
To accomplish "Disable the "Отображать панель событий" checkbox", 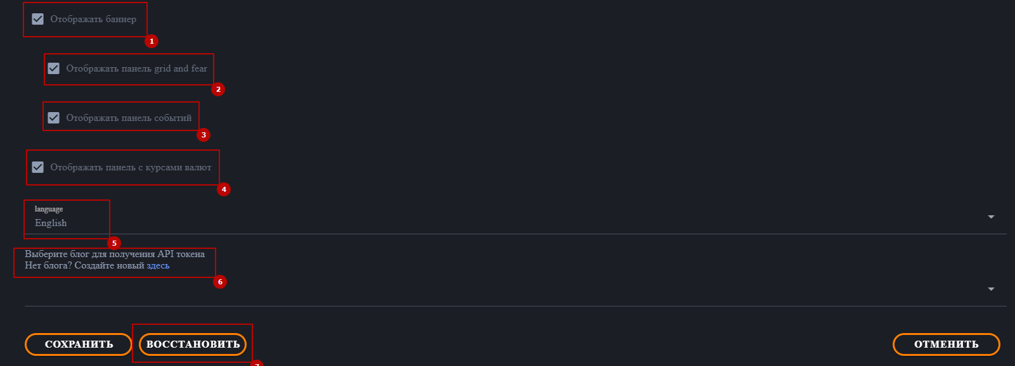I will pos(54,118).
